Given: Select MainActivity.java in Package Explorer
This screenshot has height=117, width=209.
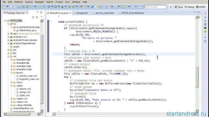Looking at the screenshot, I should click(x=27, y=30).
